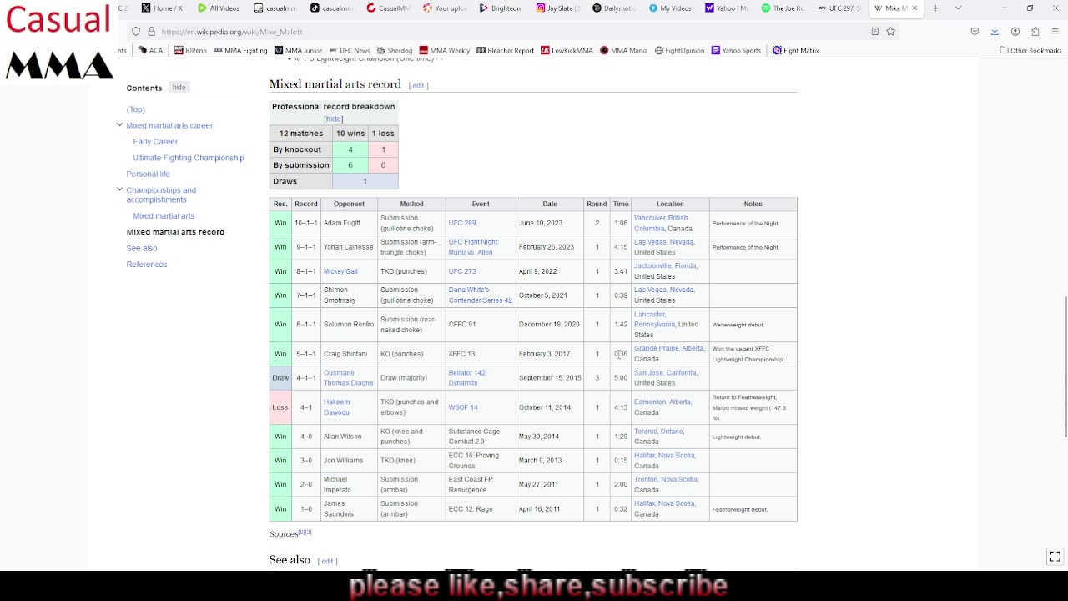Open the Yahoo Sports bookmark

point(736,50)
